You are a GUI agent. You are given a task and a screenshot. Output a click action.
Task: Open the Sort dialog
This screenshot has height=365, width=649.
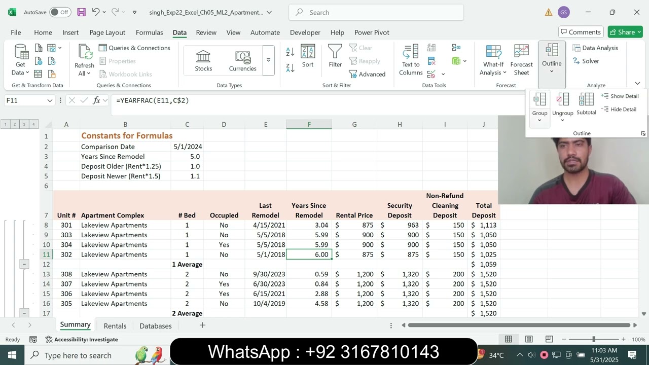308,56
